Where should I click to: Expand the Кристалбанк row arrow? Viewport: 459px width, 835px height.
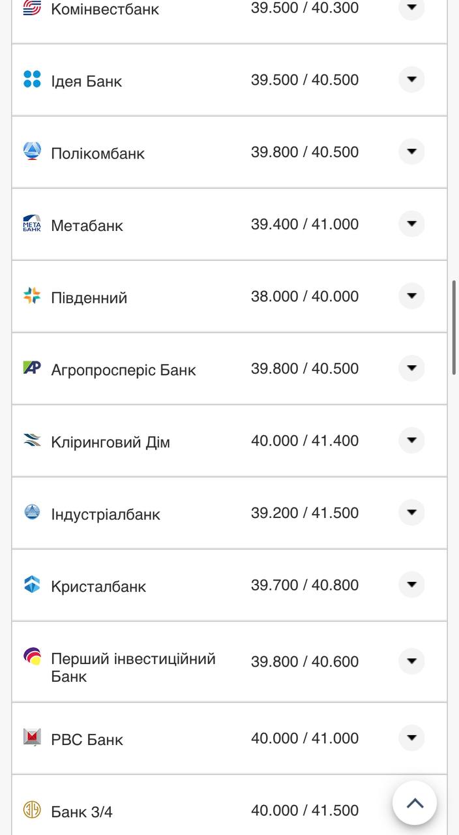click(411, 584)
